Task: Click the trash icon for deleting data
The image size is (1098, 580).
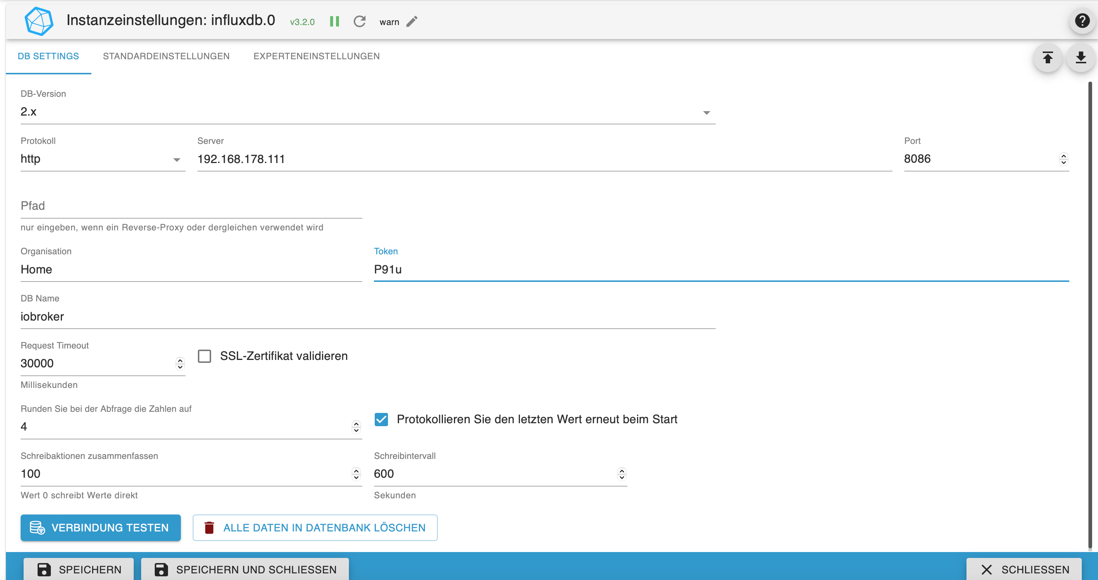Action: click(x=209, y=528)
